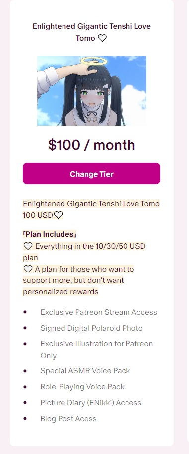Select Exclusive Patreon Stream Access benefit
Viewport: 189px width, 454px height.
tap(99, 312)
